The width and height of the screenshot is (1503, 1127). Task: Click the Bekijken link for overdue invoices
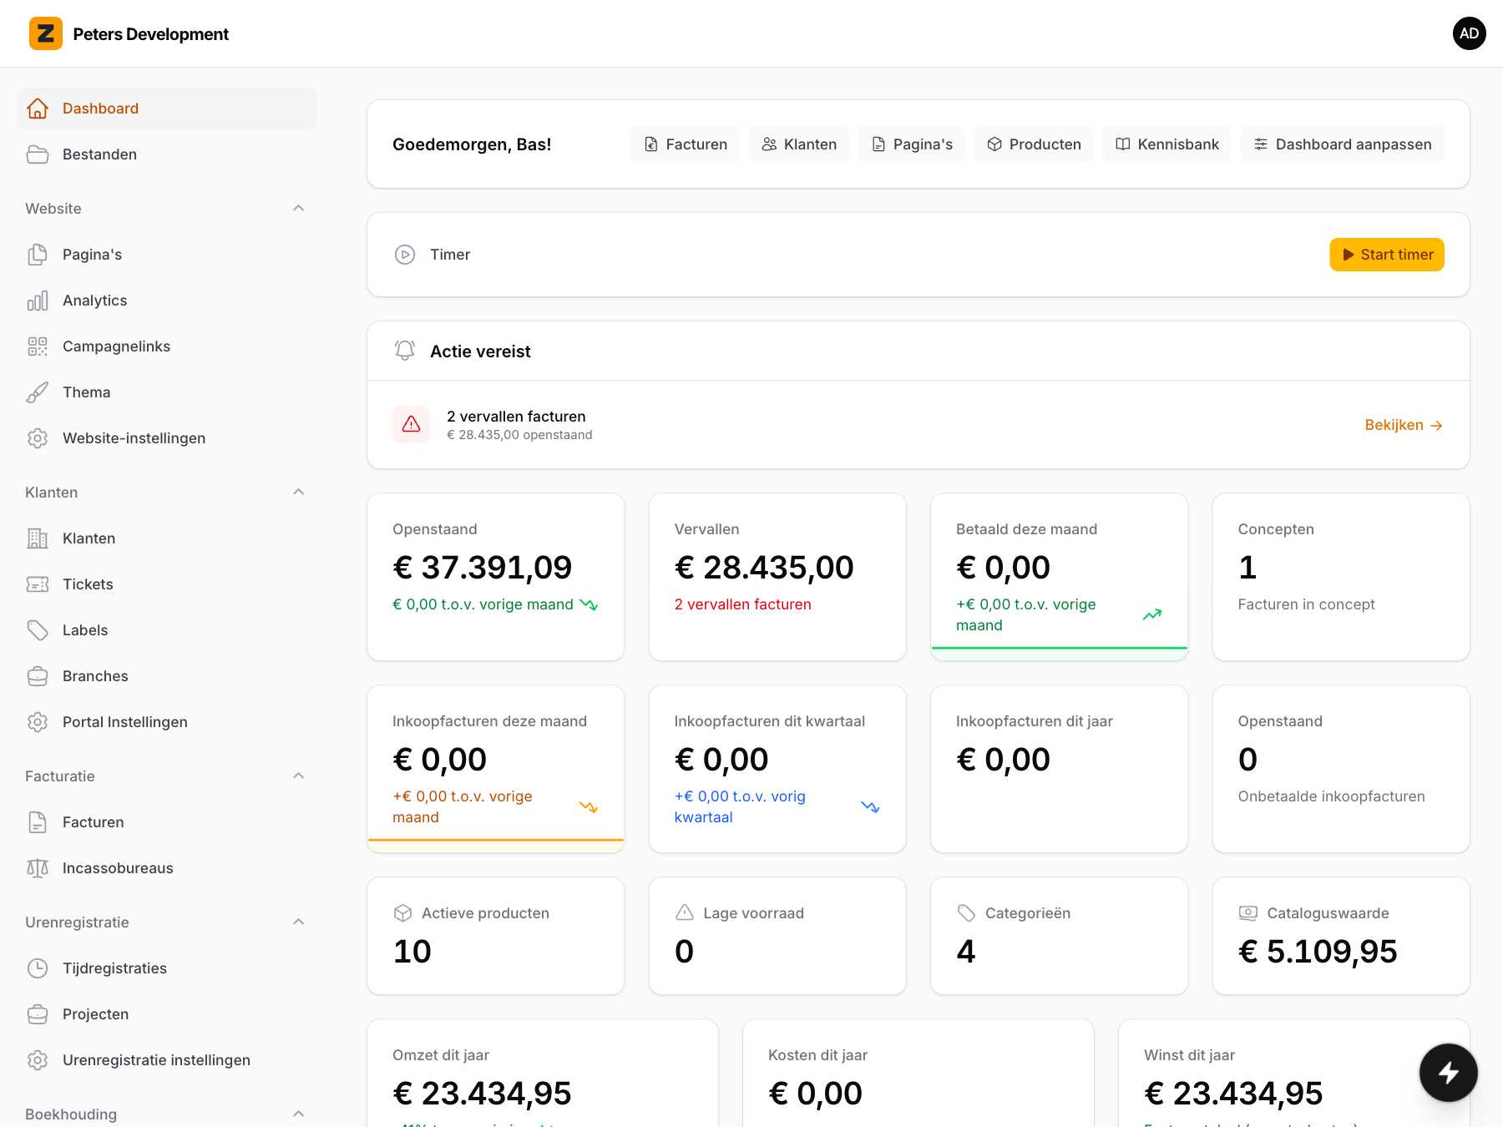[1404, 425]
